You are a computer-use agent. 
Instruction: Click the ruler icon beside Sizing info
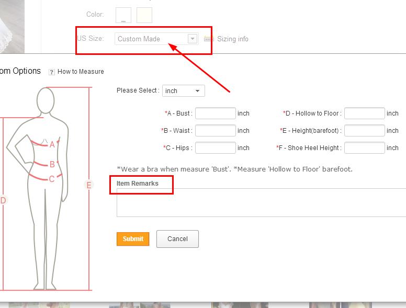click(209, 39)
